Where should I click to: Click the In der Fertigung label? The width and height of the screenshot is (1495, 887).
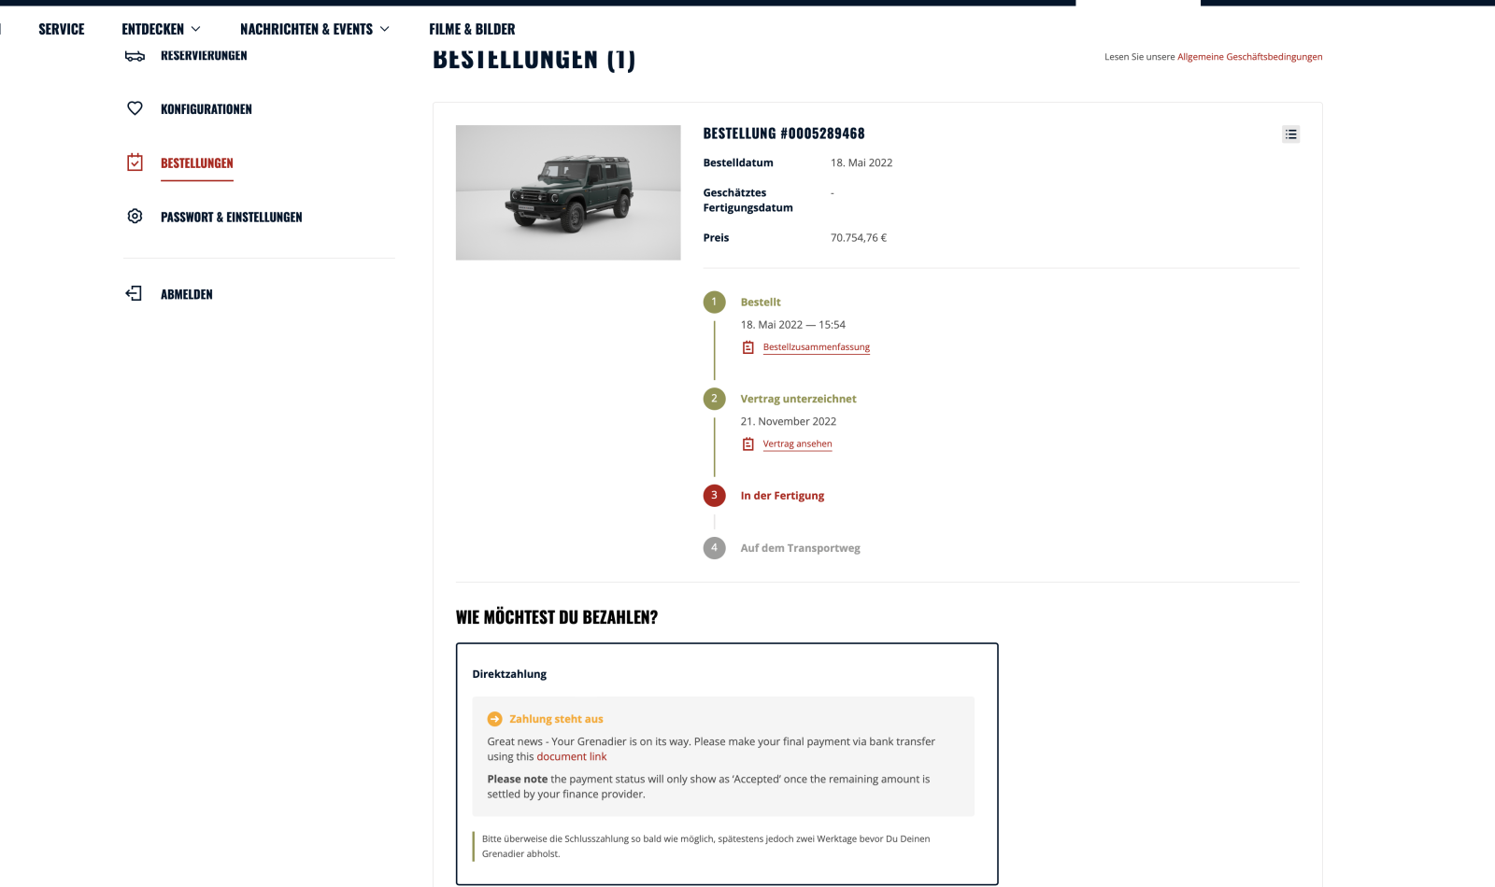pyautogui.click(x=782, y=496)
